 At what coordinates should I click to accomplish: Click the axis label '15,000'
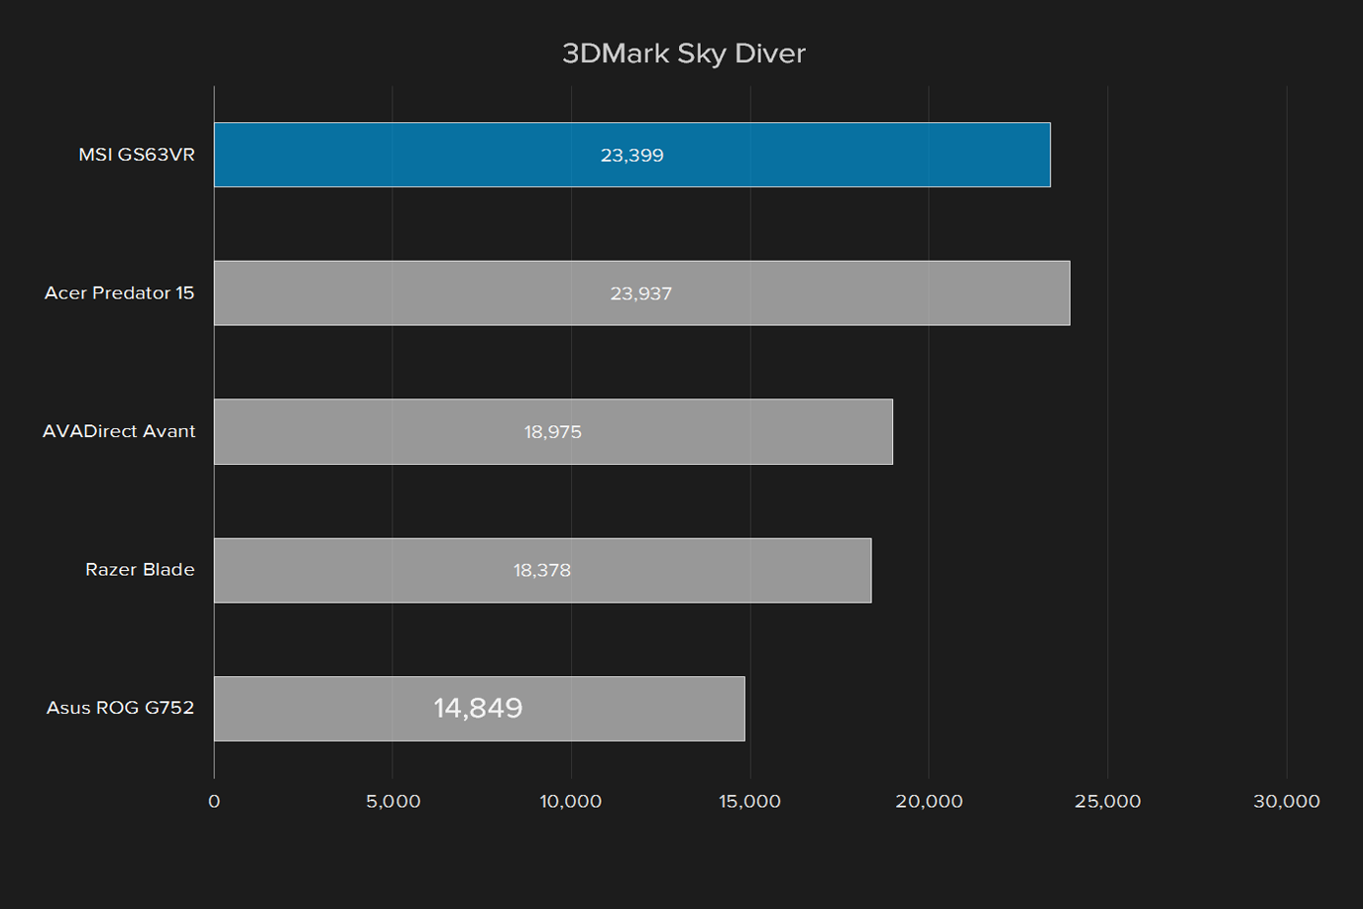click(x=750, y=801)
